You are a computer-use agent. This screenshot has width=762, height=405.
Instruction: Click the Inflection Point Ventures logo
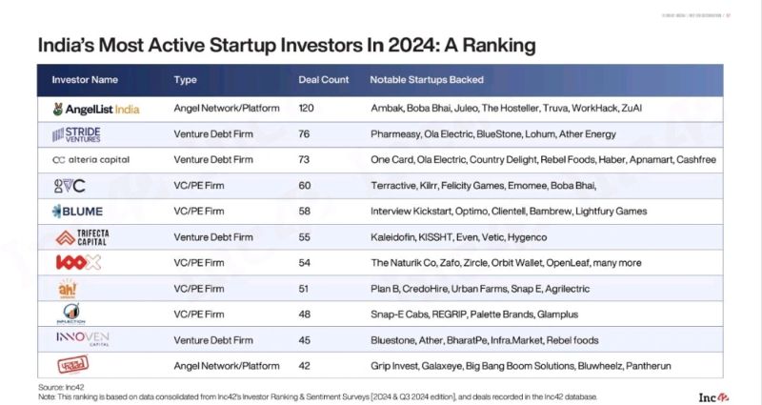(x=74, y=314)
